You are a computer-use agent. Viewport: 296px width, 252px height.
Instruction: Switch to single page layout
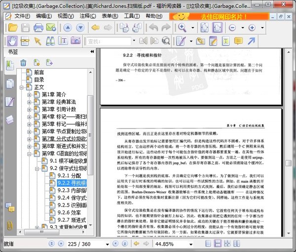coord(208,244)
